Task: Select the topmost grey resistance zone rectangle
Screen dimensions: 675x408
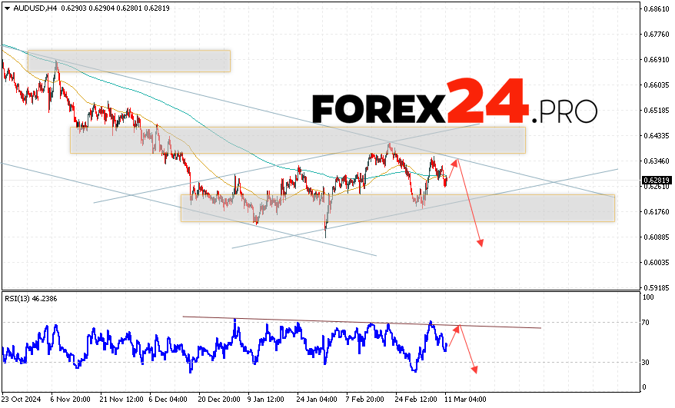Action: [129, 61]
